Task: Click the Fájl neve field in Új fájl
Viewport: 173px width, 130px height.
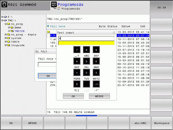Action: pyautogui.click(x=47, y=64)
